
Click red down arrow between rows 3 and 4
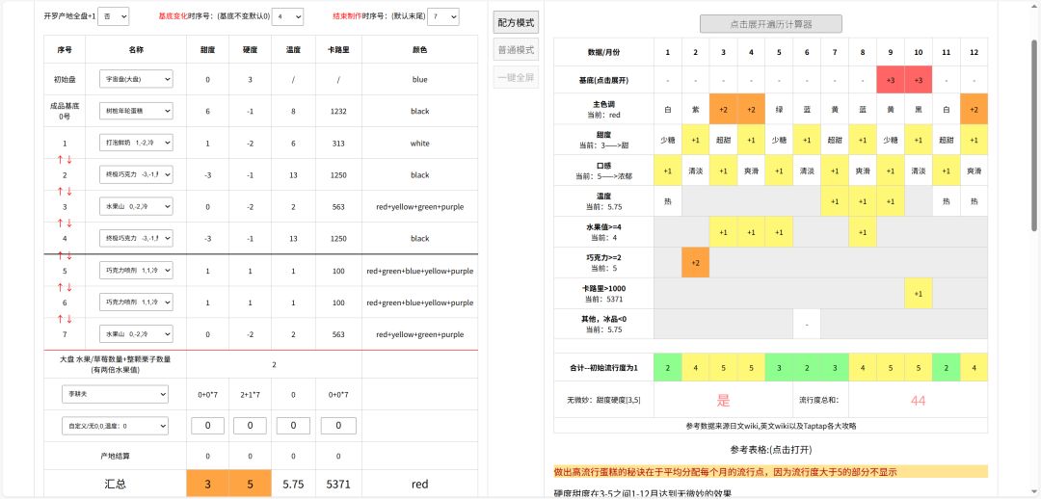[69, 223]
